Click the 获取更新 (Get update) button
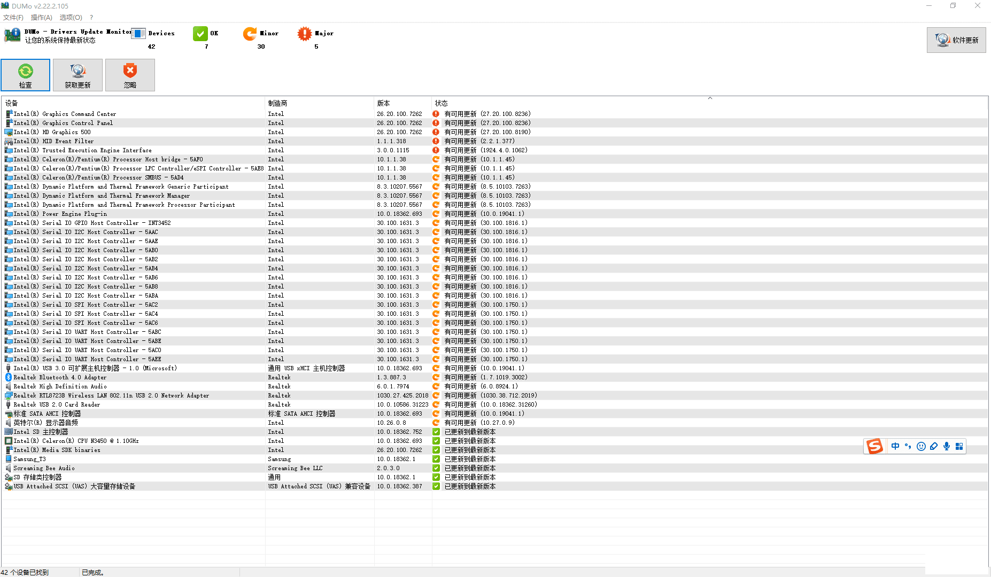The image size is (991, 577). pyautogui.click(x=78, y=75)
